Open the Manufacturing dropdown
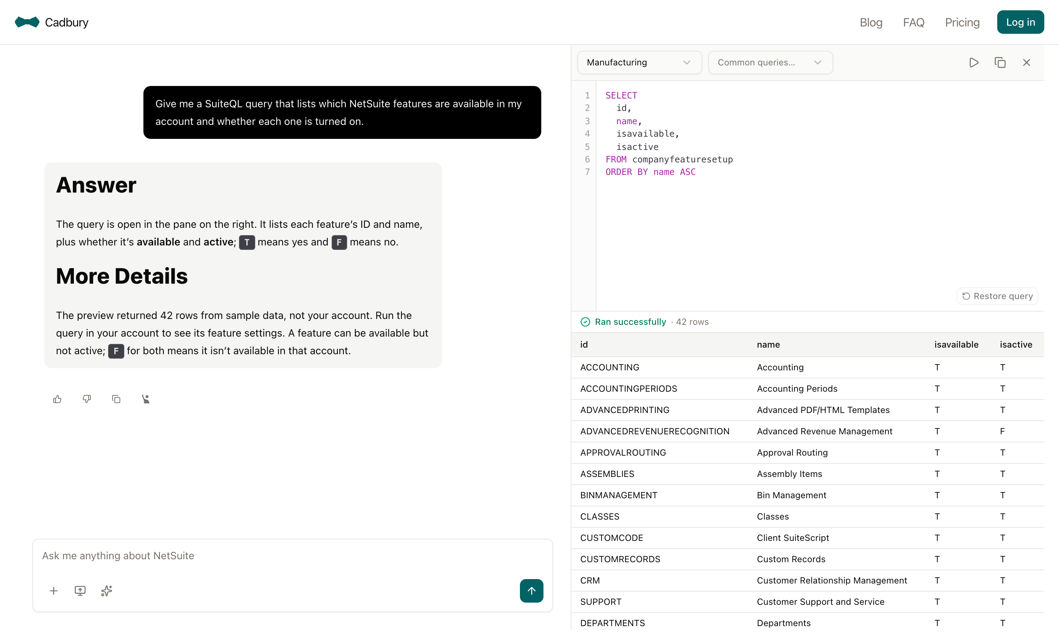 pos(639,62)
